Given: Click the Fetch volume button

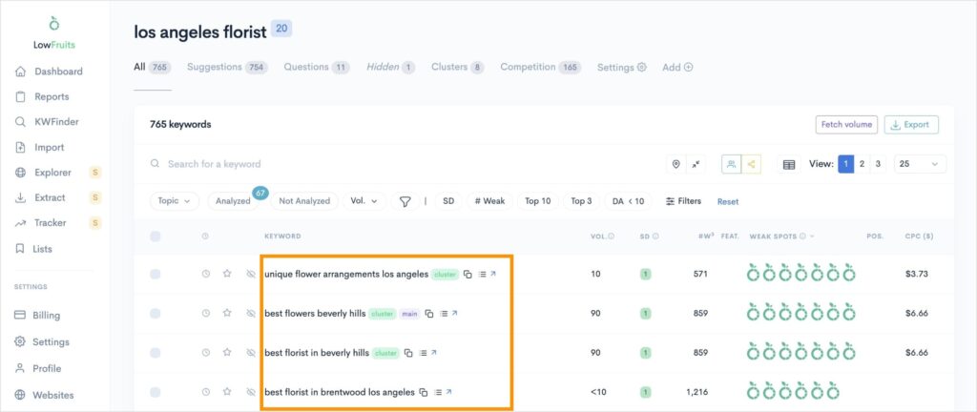Looking at the screenshot, I should click(x=846, y=125).
